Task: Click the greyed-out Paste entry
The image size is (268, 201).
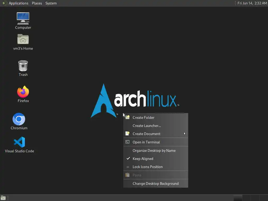Action: [155, 175]
